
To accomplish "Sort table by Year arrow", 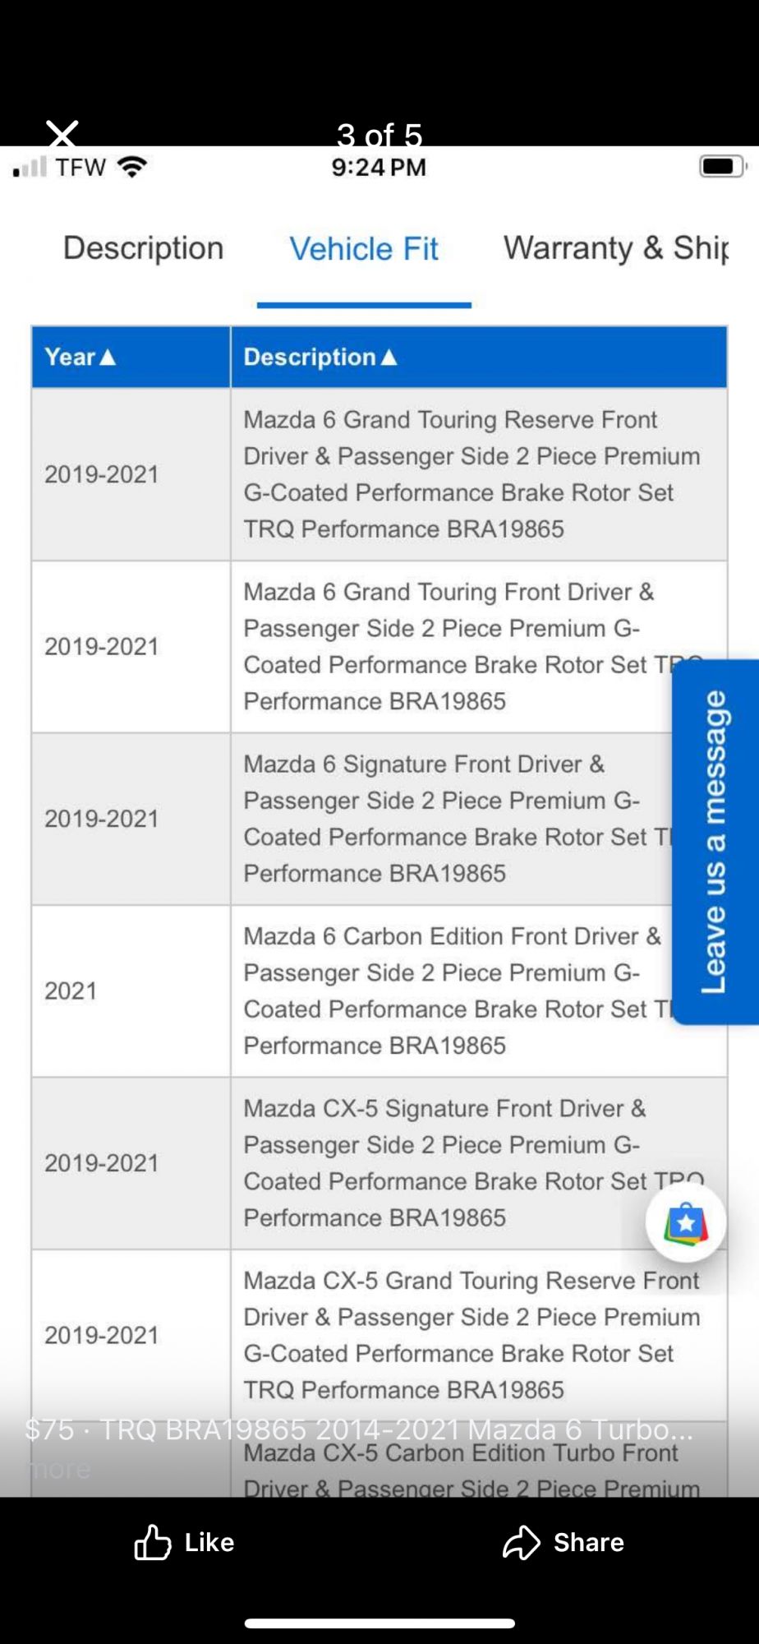I will 108,357.
